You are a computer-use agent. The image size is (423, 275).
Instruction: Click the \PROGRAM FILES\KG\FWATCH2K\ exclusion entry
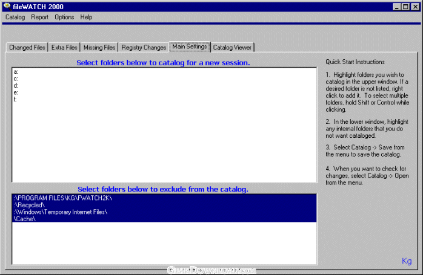pyautogui.click(x=164, y=198)
